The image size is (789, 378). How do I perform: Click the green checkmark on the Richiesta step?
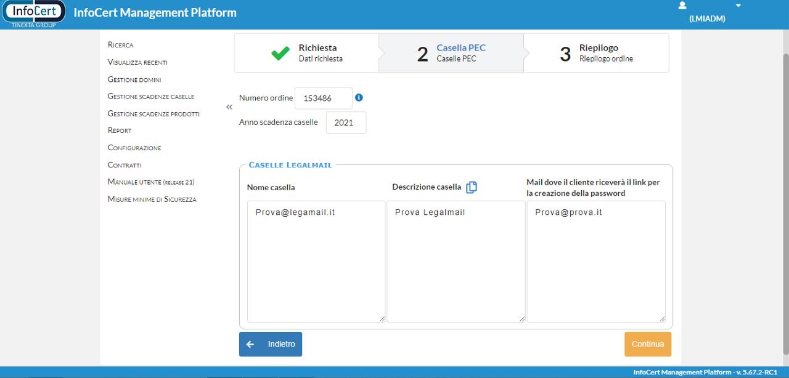coord(280,54)
